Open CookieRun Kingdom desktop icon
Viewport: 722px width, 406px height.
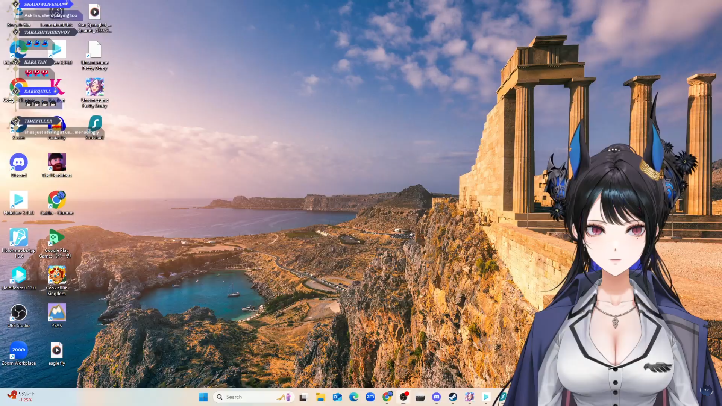(x=56, y=276)
